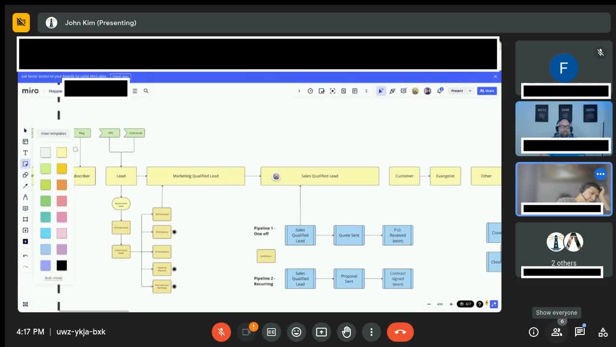Click the Present button
The width and height of the screenshot is (616, 347).
(457, 91)
